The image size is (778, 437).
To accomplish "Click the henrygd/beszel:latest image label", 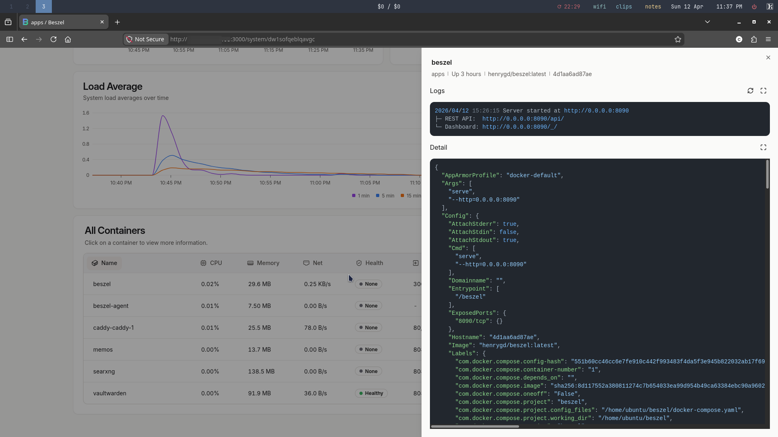I will tap(517, 74).
